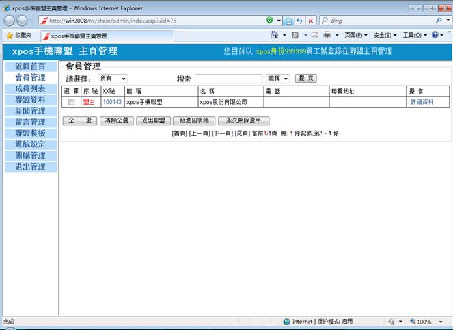
Task: Click the 全選 select-all button
Action: coord(79,121)
